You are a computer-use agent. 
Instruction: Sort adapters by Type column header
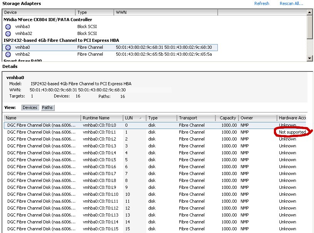click(x=95, y=12)
